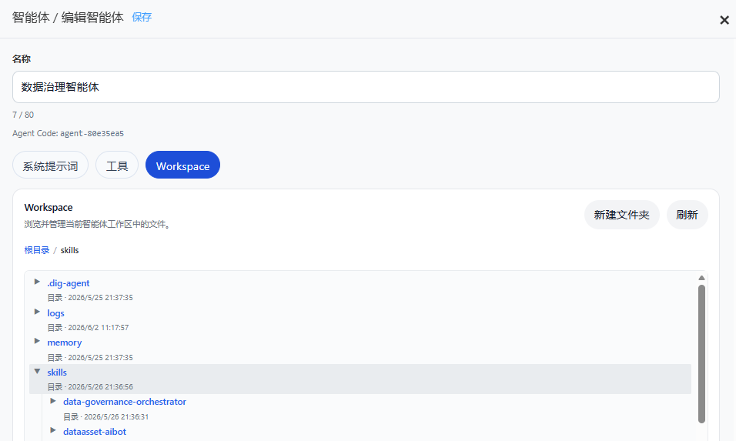Click the file tree scrollbar thumb

coord(701,354)
